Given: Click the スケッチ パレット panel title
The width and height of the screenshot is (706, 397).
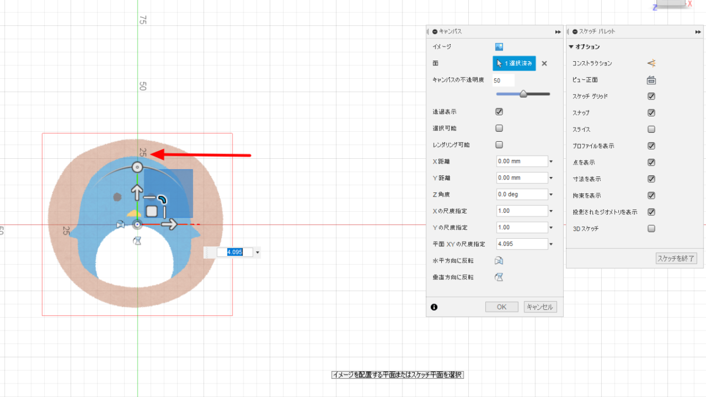Looking at the screenshot, I should pos(597,32).
